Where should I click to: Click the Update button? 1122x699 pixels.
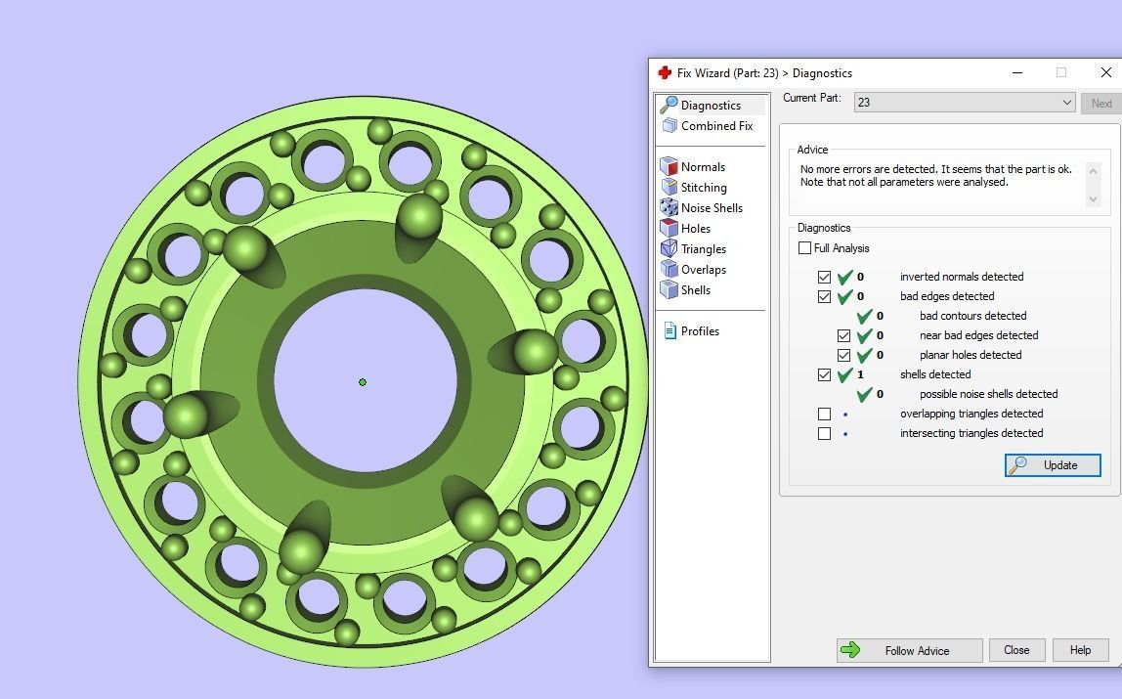pos(1053,465)
